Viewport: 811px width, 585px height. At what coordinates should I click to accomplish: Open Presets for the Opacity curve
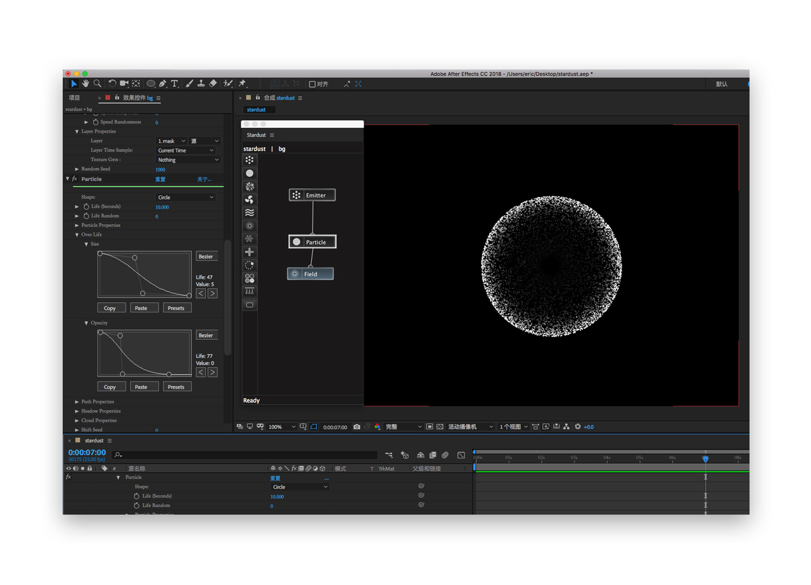(x=177, y=387)
